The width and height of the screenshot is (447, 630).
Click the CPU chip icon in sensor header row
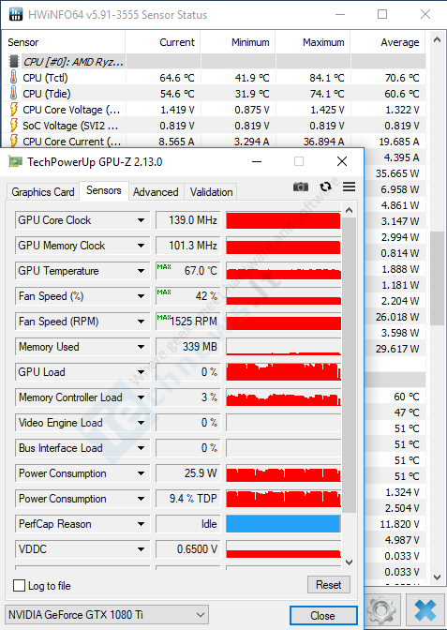point(14,62)
